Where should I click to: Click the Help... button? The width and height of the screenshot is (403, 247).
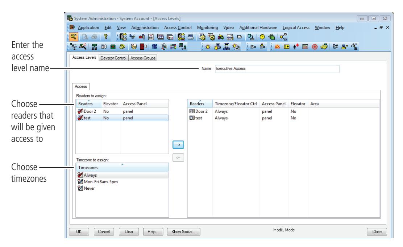click(153, 231)
